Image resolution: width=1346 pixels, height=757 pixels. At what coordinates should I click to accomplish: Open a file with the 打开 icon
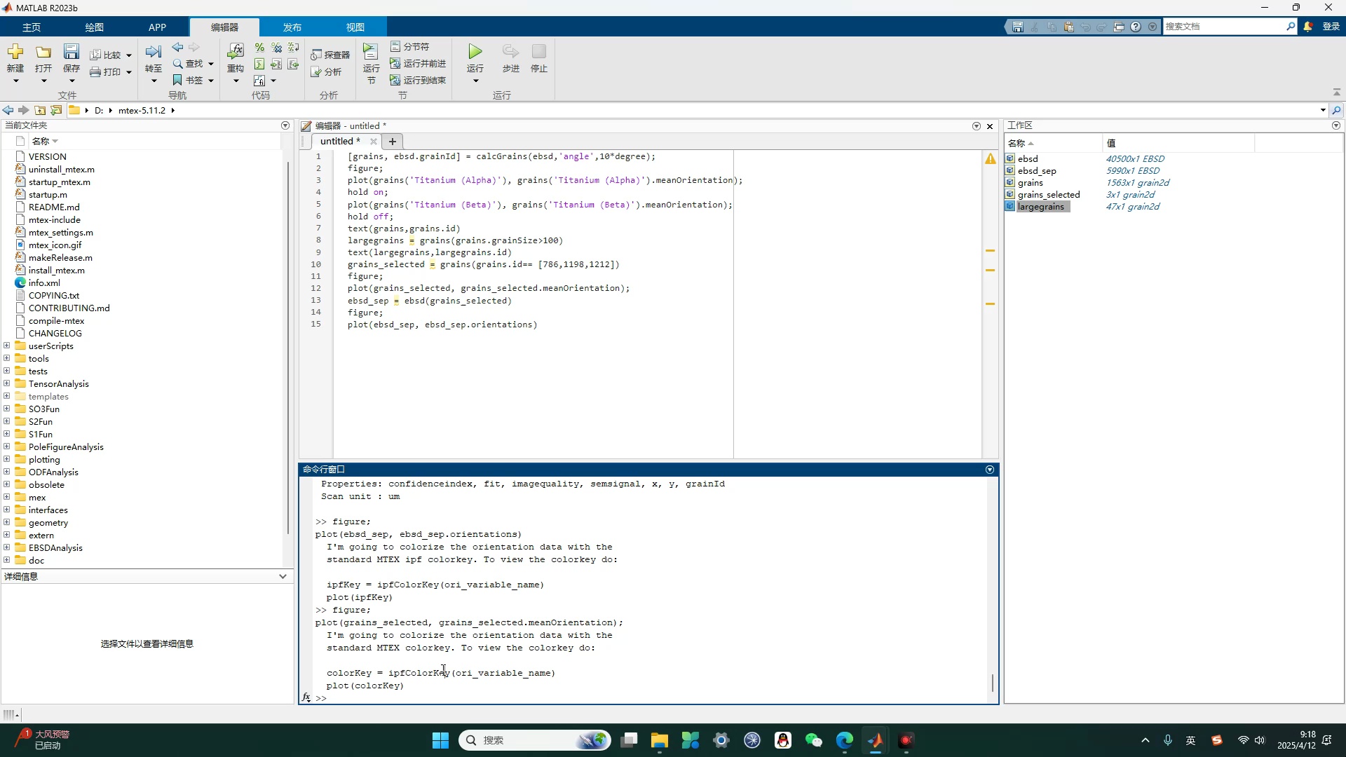[x=43, y=53]
